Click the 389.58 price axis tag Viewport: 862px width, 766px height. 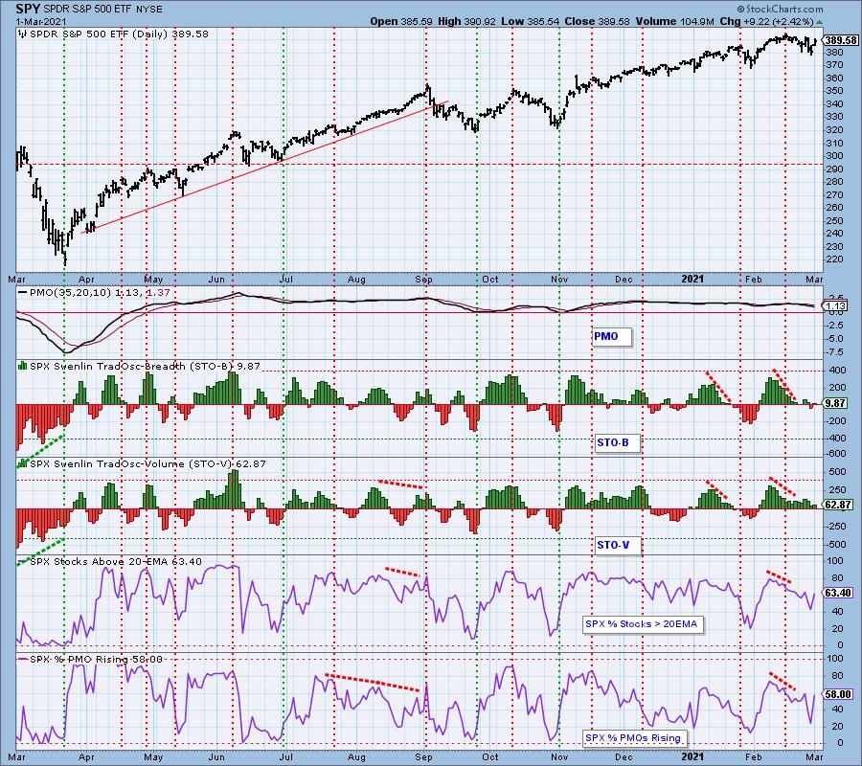[839, 40]
